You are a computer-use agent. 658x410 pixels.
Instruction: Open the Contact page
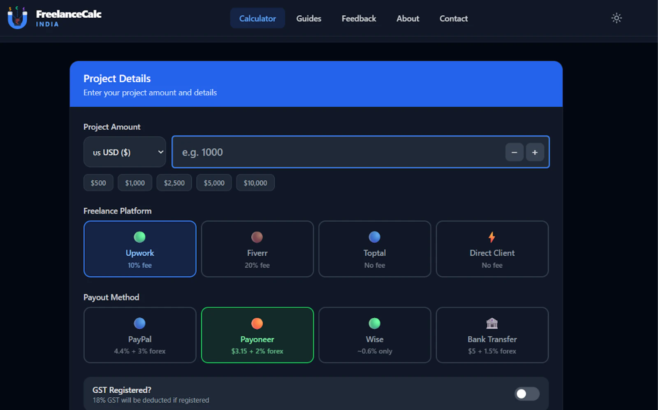(454, 19)
